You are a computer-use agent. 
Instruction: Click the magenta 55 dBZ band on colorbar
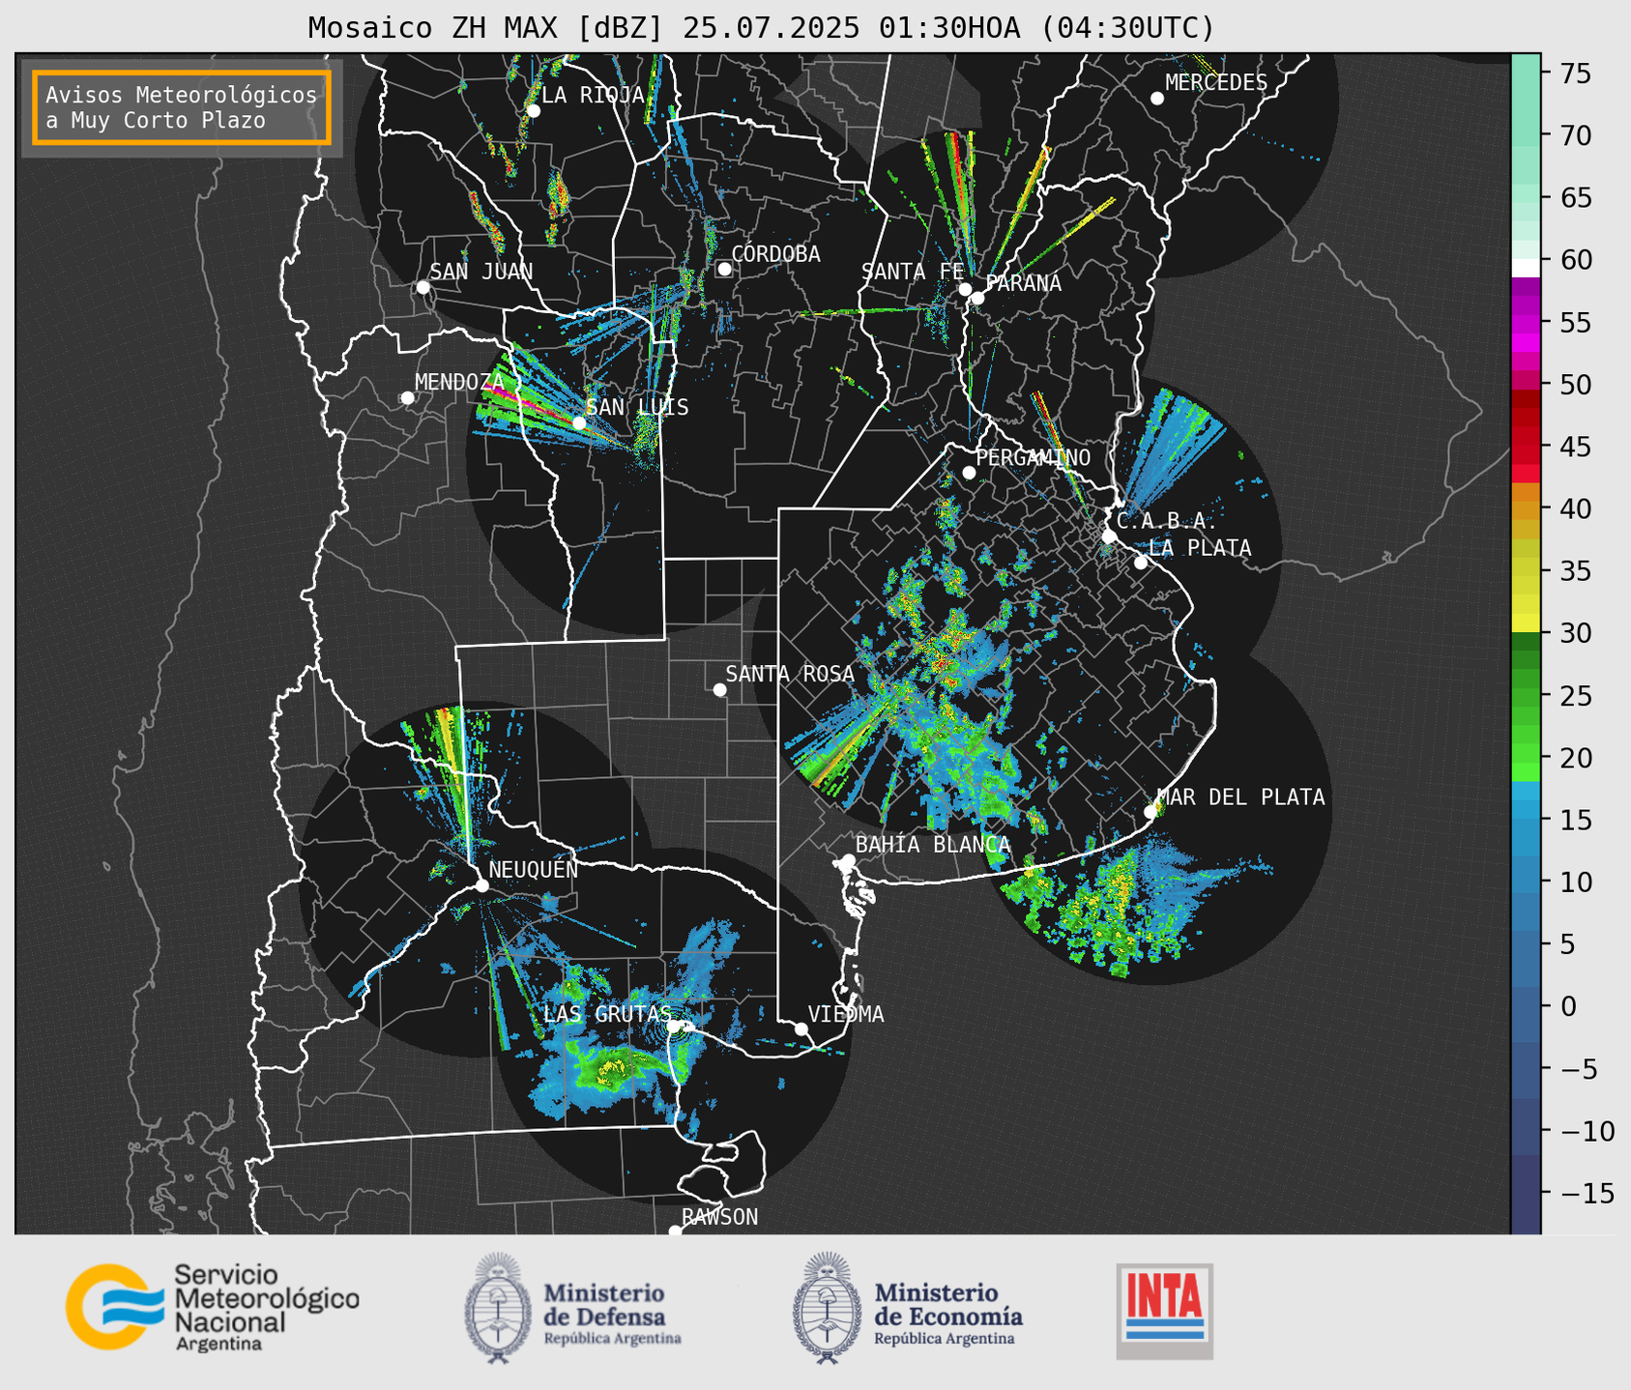[x=1526, y=324]
